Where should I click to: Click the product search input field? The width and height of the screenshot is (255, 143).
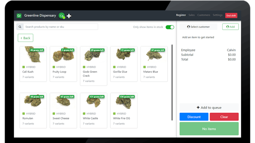(61, 27)
